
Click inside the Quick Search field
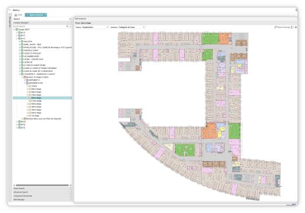[40, 26]
